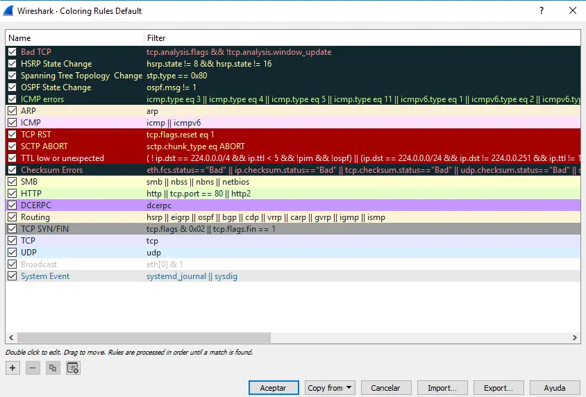The height and width of the screenshot is (397, 586).
Task: Disable the Spanning Tree Topology Change checkbox
Action: point(12,76)
